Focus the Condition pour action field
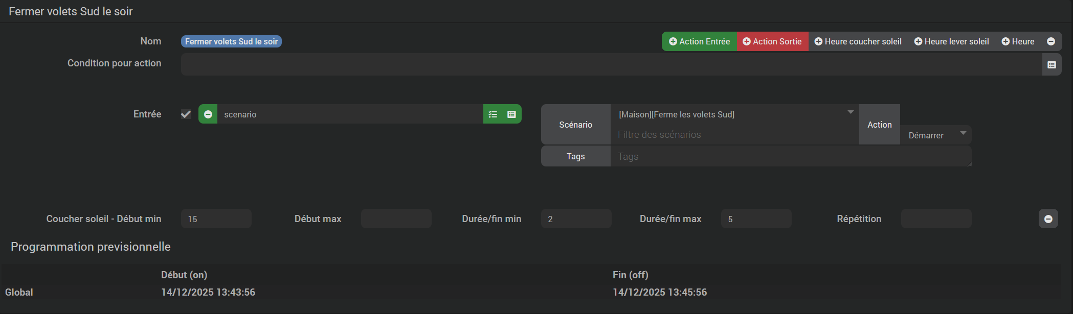The width and height of the screenshot is (1073, 314). coord(611,65)
